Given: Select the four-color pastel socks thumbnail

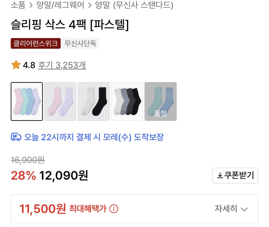Looking at the screenshot, I should (27, 101).
